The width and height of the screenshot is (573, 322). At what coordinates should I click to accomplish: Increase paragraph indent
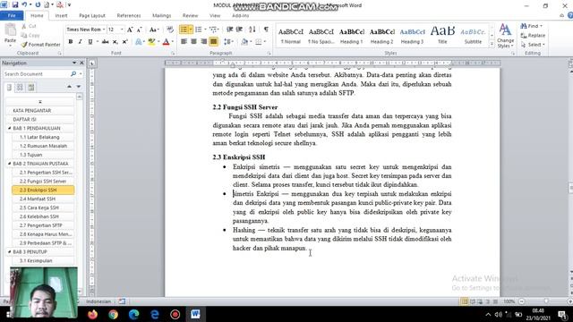tap(239, 30)
